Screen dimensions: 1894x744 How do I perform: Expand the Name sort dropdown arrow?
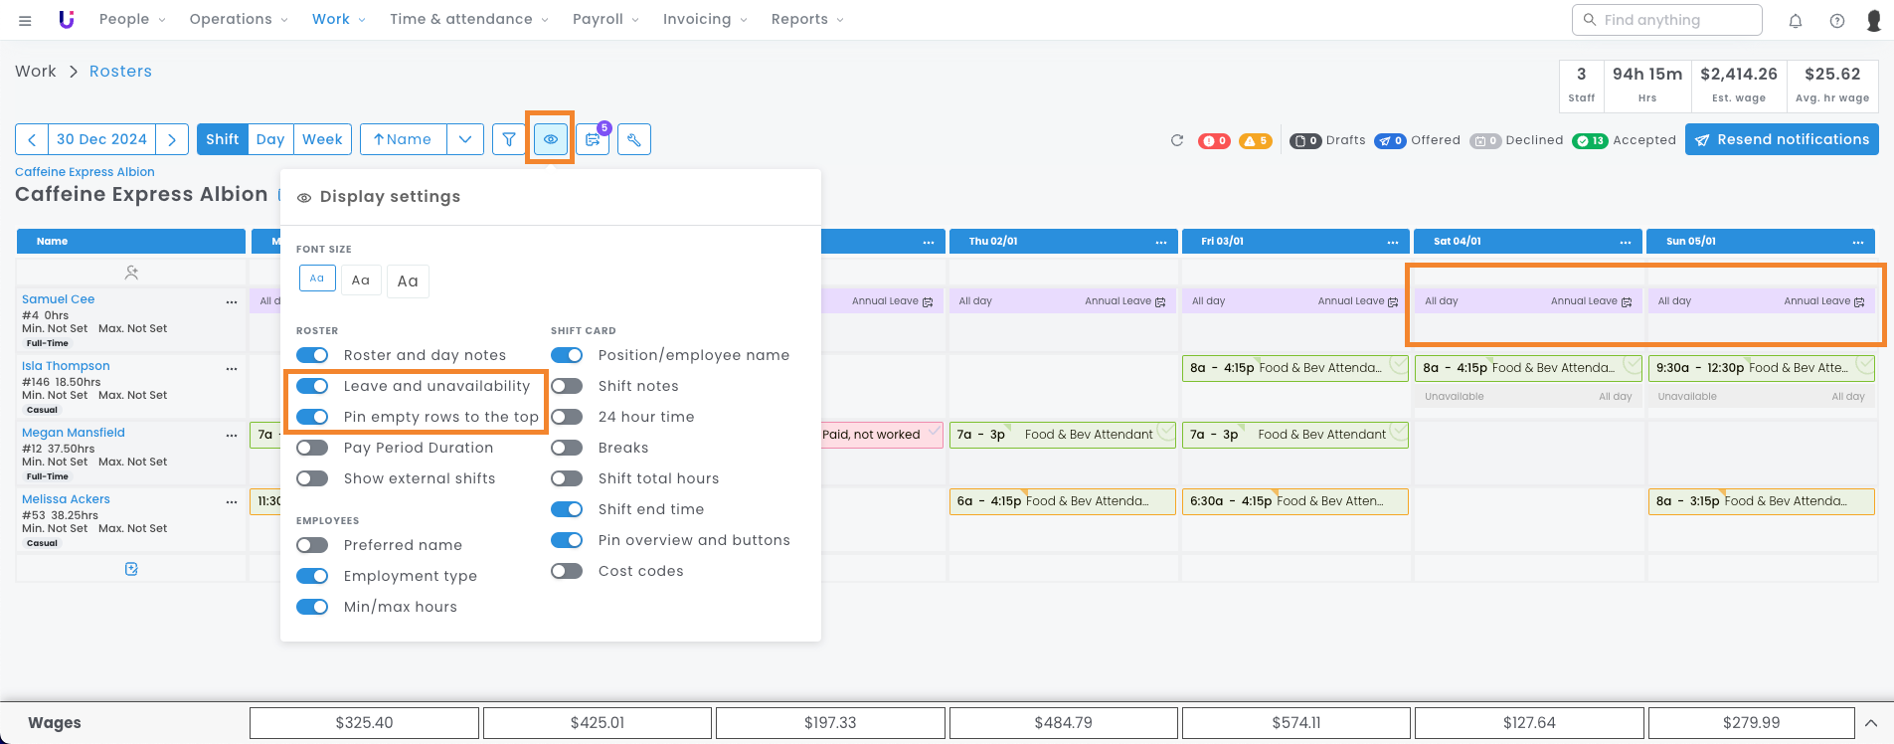tap(465, 140)
